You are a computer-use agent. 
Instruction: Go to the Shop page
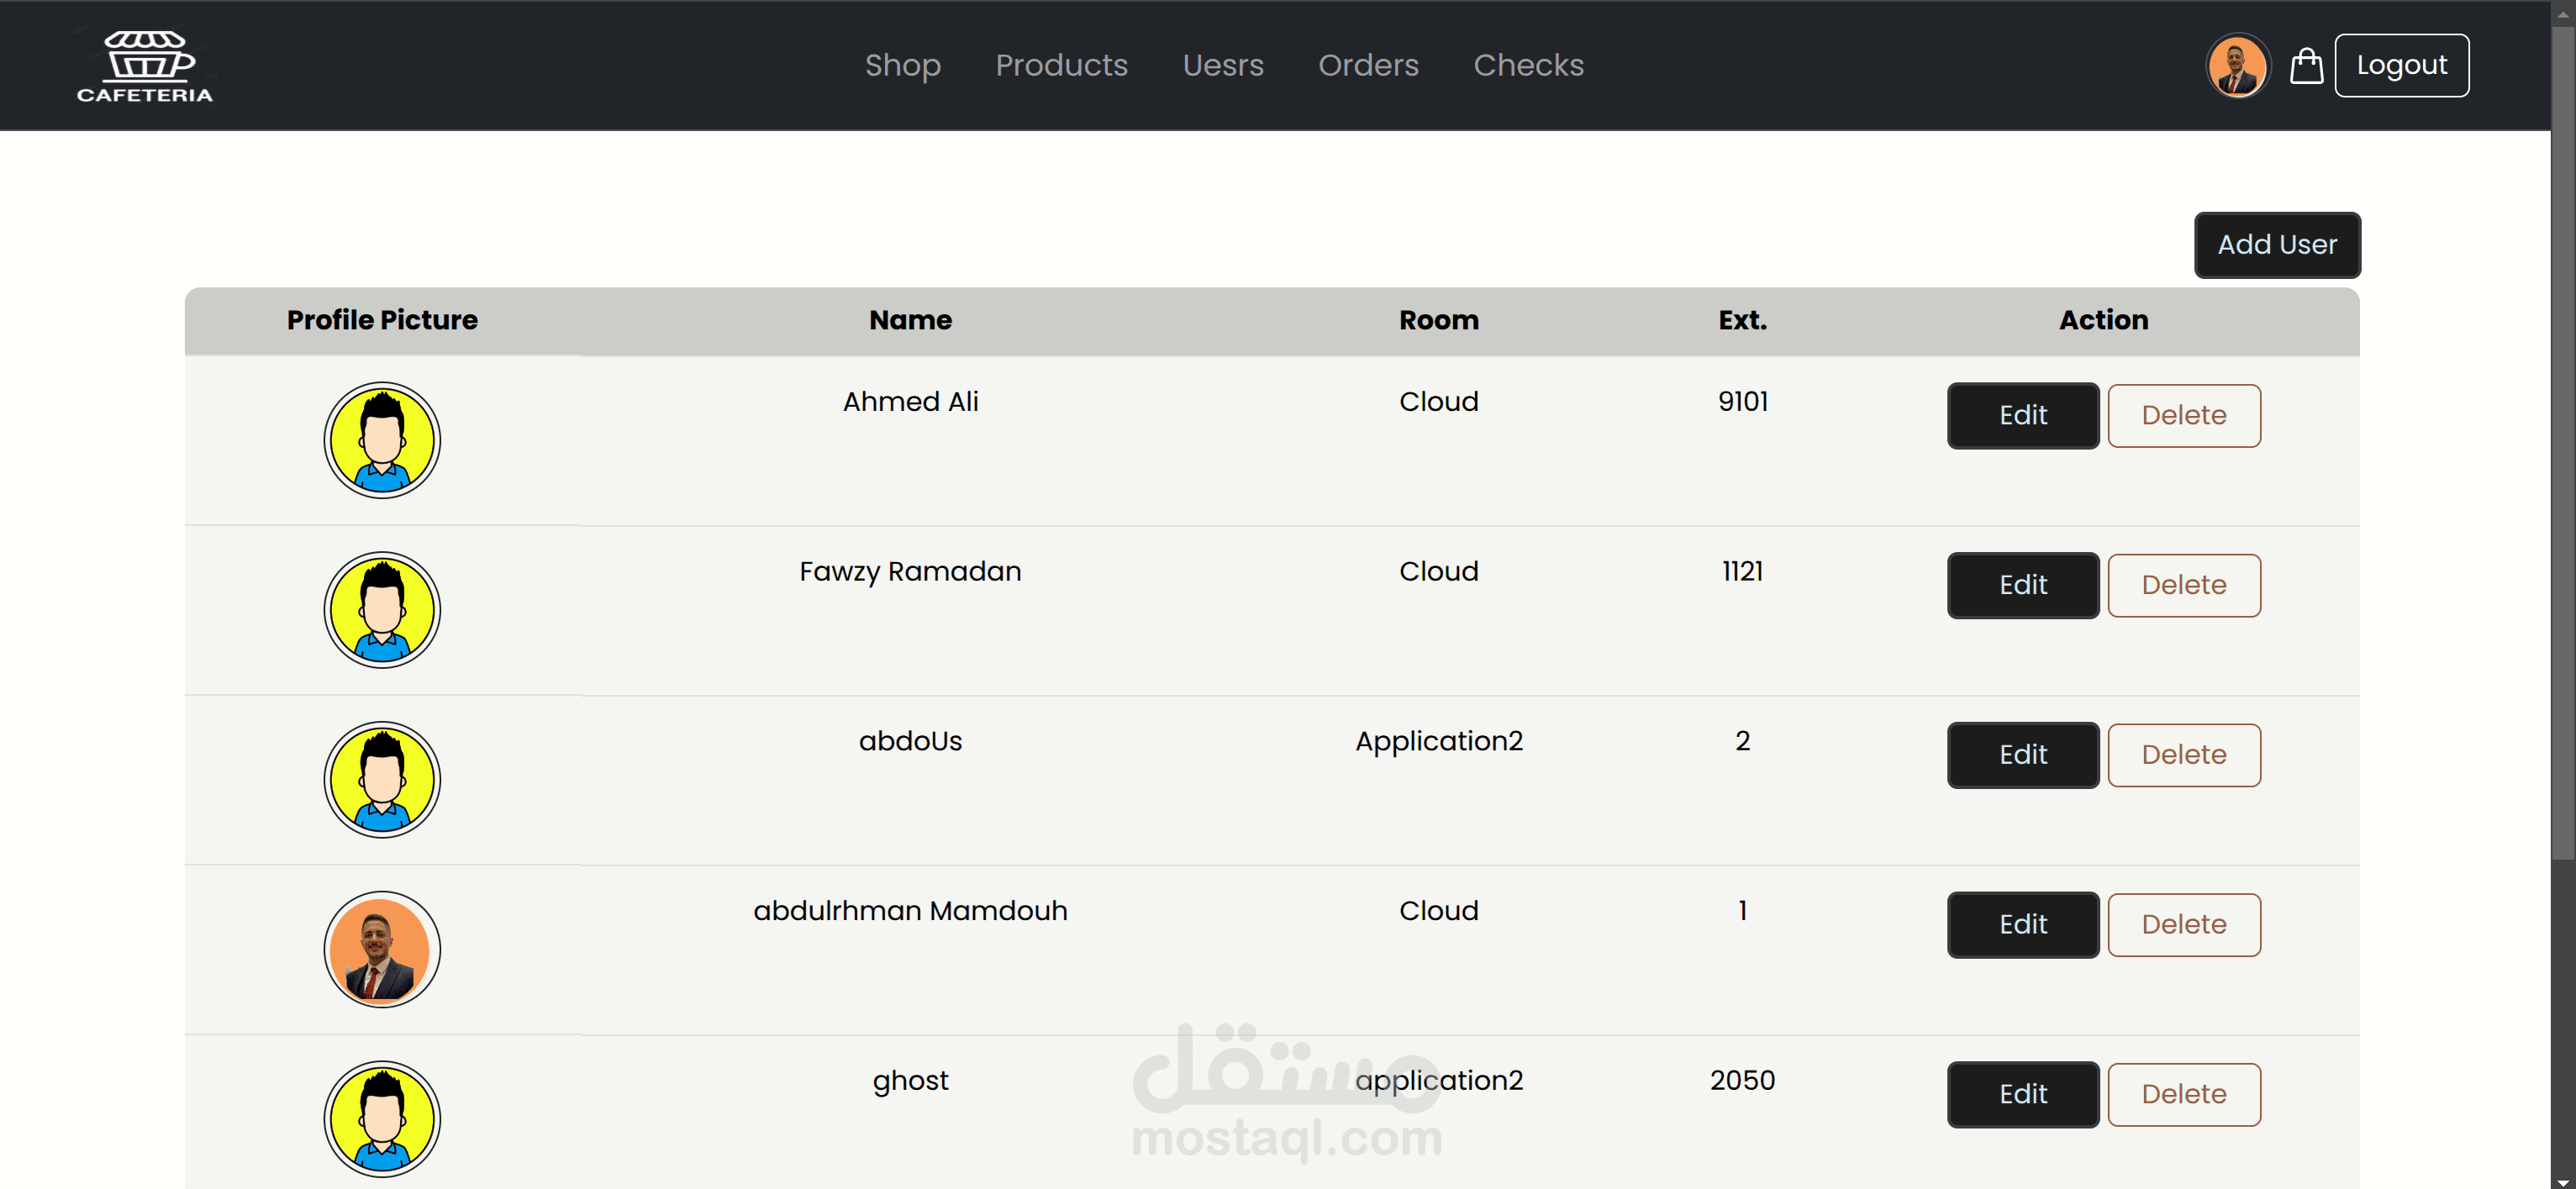click(902, 65)
